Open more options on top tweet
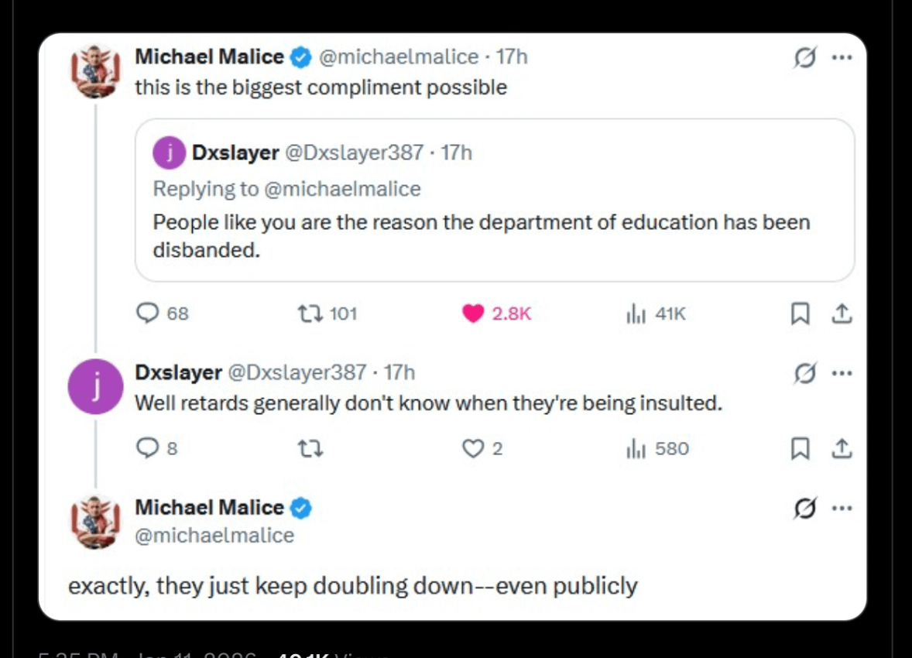The height and width of the screenshot is (658, 912). (x=842, y=58)
